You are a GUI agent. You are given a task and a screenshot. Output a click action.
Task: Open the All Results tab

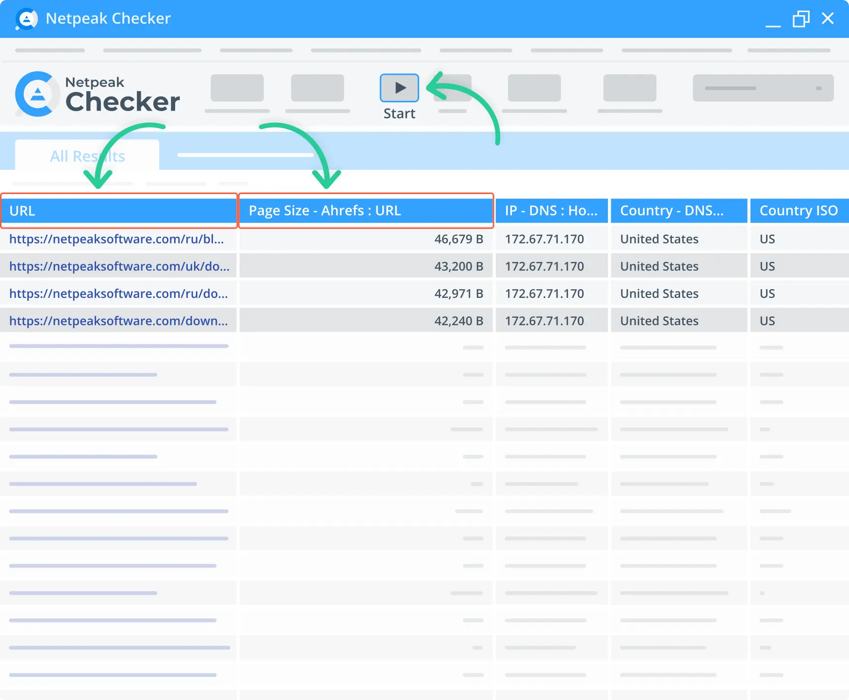pos(87,156)
